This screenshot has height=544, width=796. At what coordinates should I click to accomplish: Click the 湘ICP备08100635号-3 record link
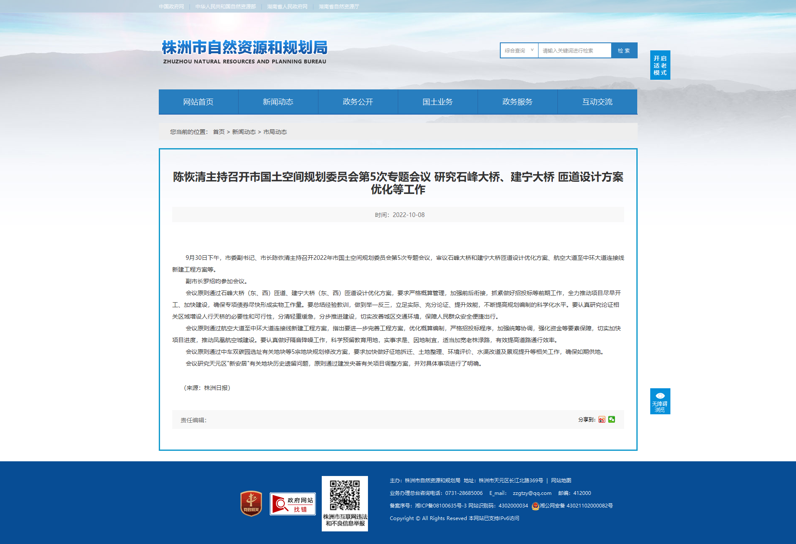coord(441,506)
